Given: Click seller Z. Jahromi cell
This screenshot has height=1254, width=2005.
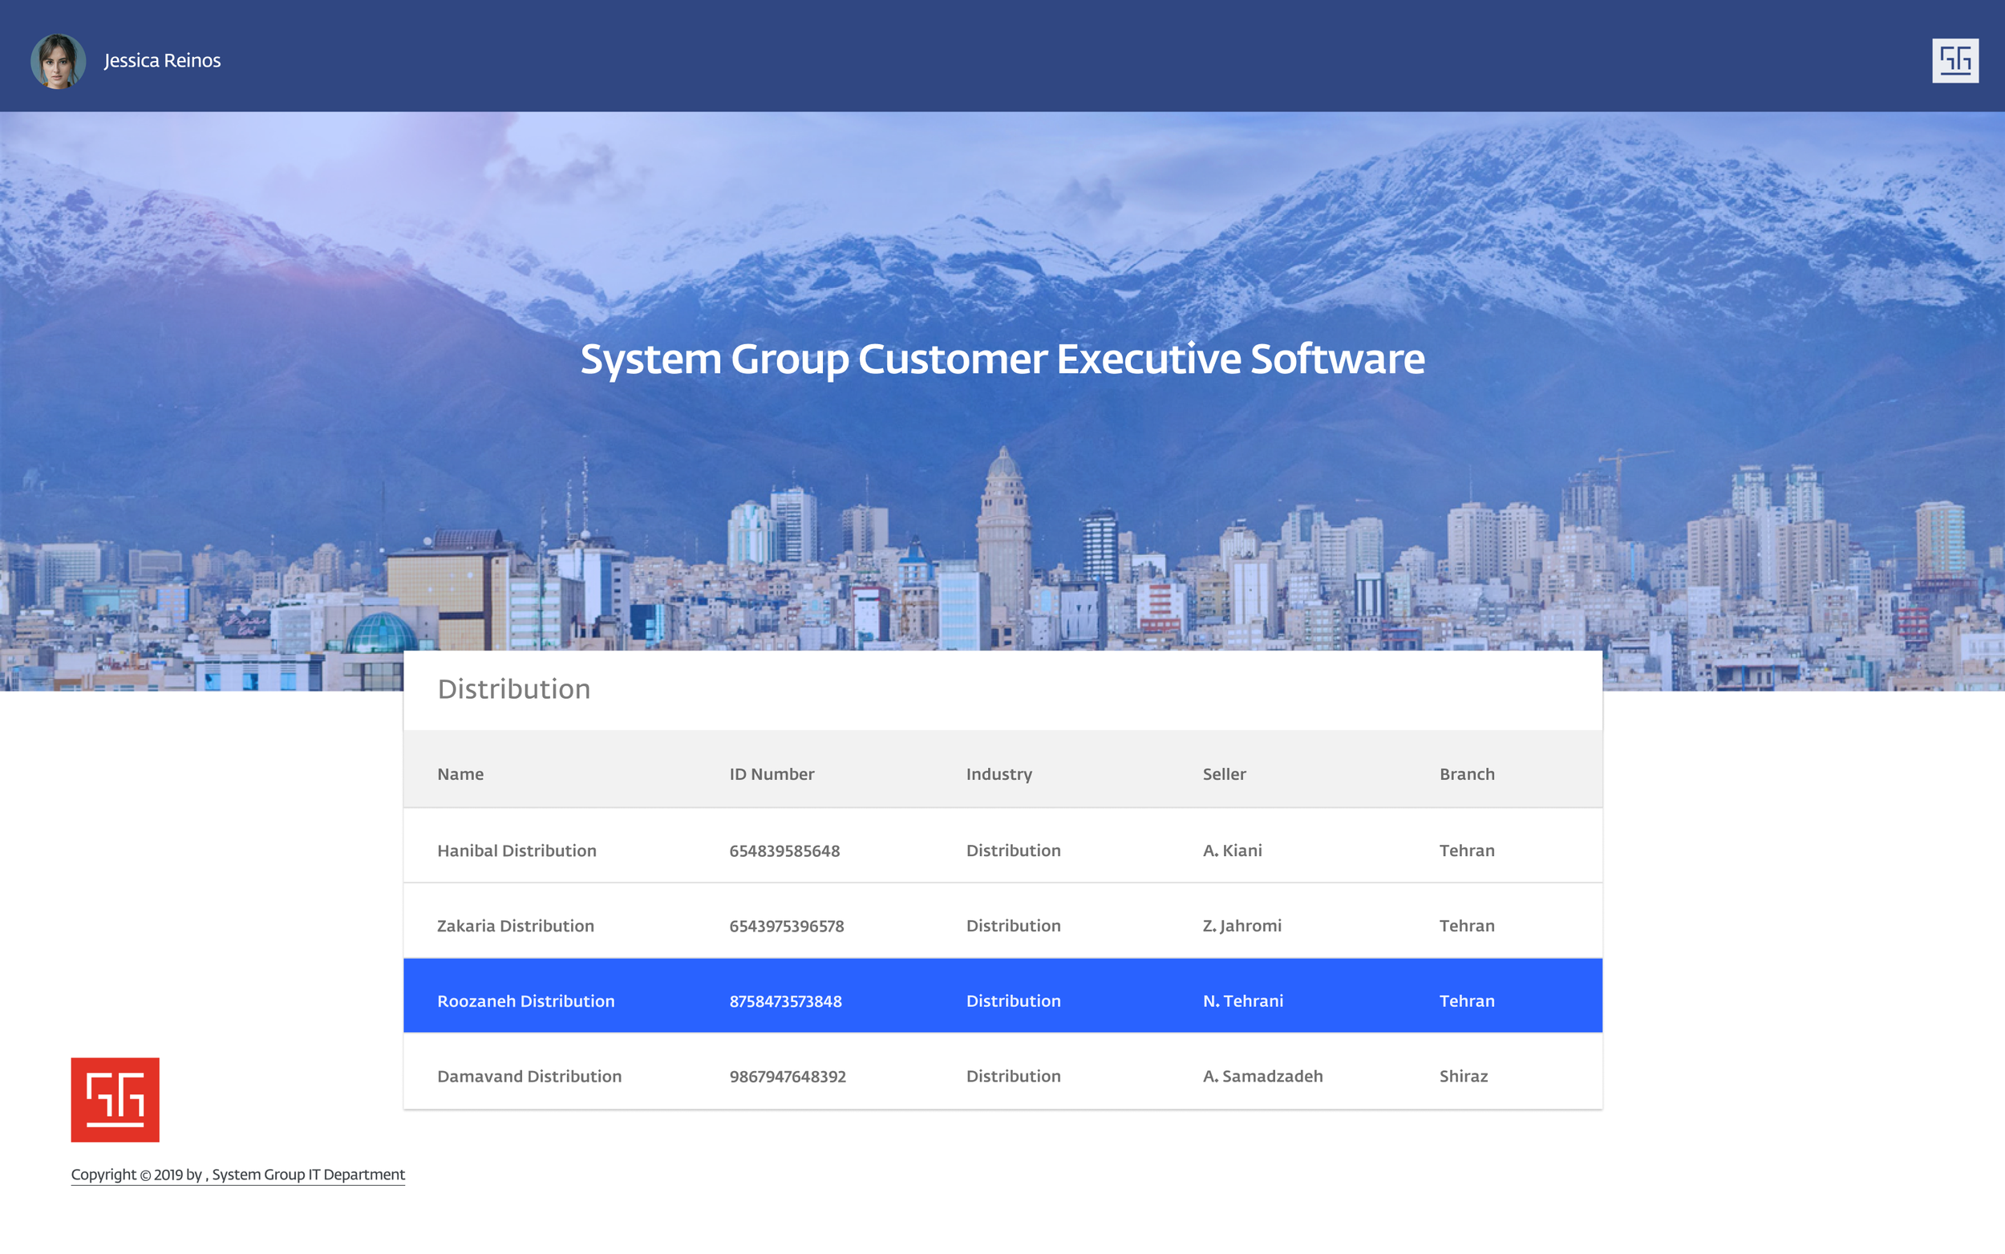Looking at the screenshot, I should tap(1241, 926).
